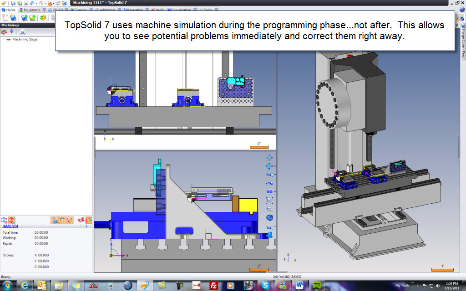The width and height of the screenshot is (466, 291).
Task: Open the Equipment ribbon dropdown arrow
Action: [x=44, y=10]
